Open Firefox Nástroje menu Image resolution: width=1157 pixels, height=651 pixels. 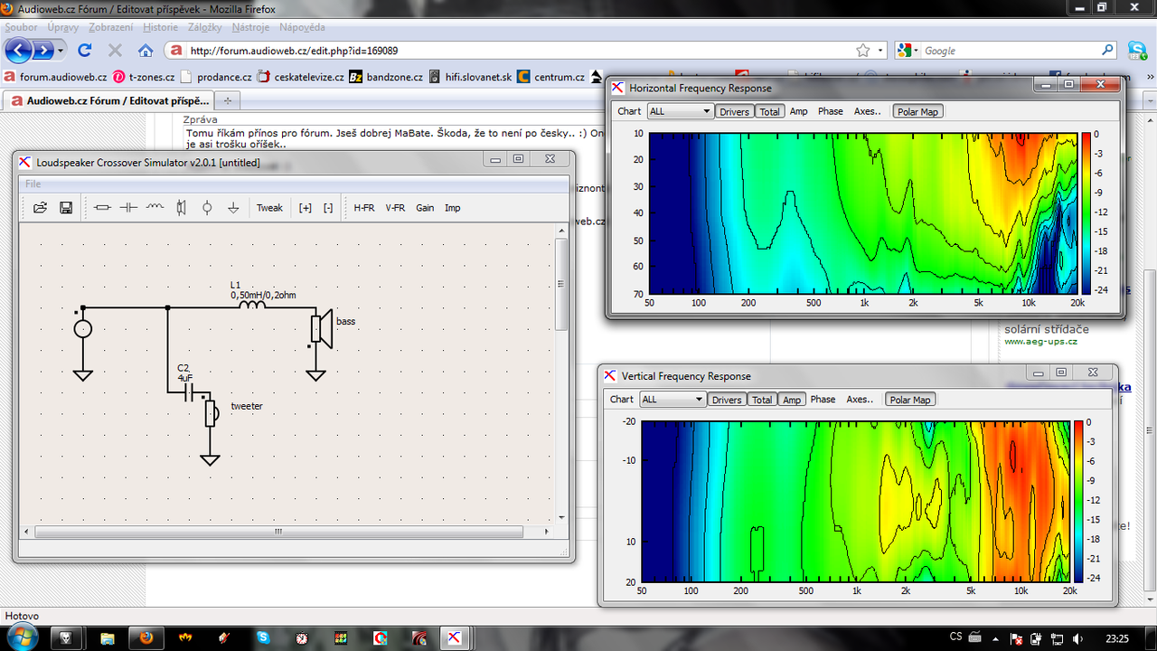pyautogui.click(x=250, y=27)
